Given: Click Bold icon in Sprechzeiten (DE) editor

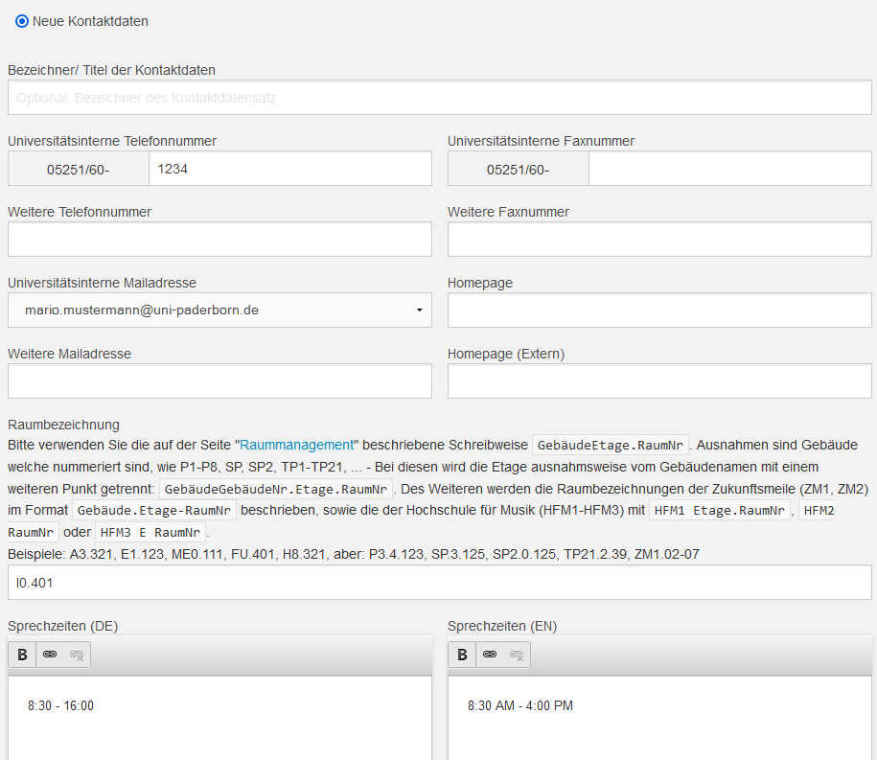Looking at the screenshot, I should click(22, 655).
